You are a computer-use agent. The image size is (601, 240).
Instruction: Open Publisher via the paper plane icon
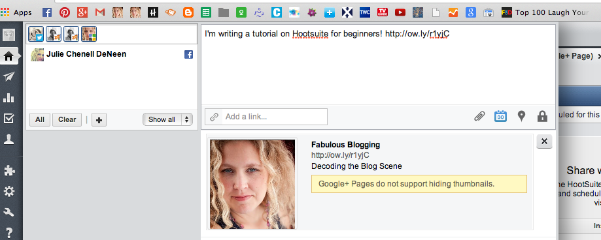pyautogui.click(x=9, y=77)
